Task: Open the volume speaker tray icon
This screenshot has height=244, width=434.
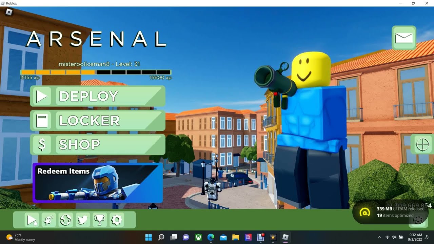Action: 394,237
